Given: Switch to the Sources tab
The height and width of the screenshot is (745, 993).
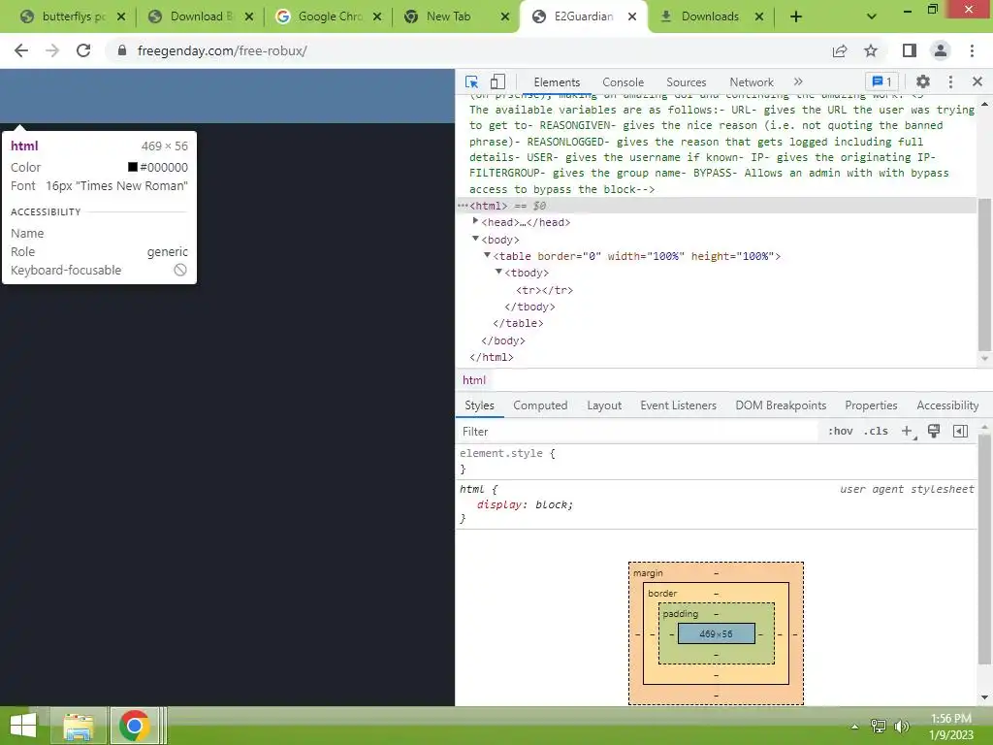Looking at the screenshot, I should (686, 82).
